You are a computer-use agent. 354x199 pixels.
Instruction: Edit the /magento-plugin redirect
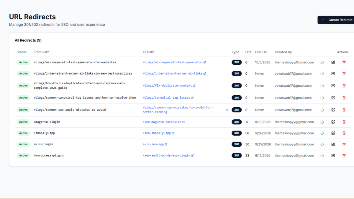click(x=333, y=122)
